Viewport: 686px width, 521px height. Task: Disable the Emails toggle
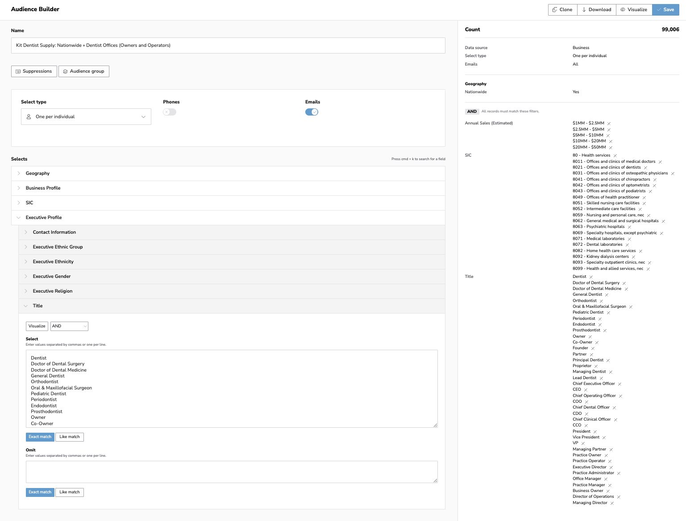(x=312, y=112)
